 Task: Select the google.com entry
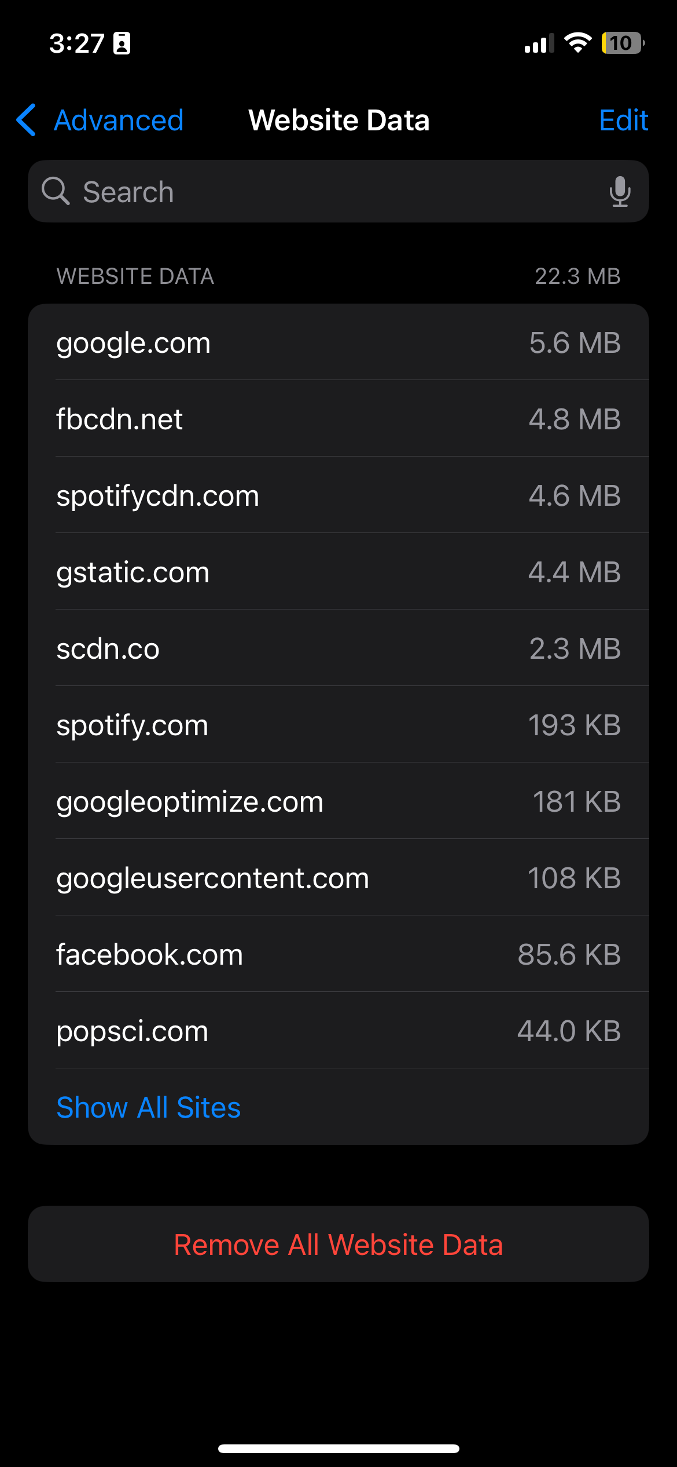(x=339, y=342)
